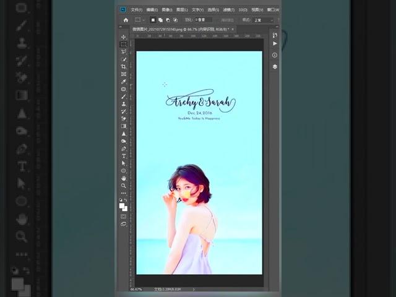Open the 图像(I) menu
This screenshot has height=297, width=396.
(167, 10)
